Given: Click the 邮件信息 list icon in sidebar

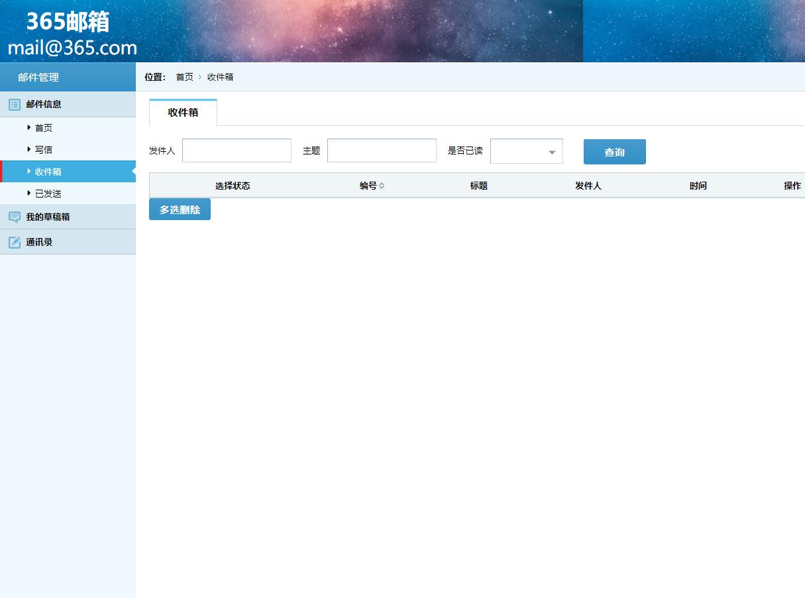Looking at the screenshot, I should [x=14, y=104].
